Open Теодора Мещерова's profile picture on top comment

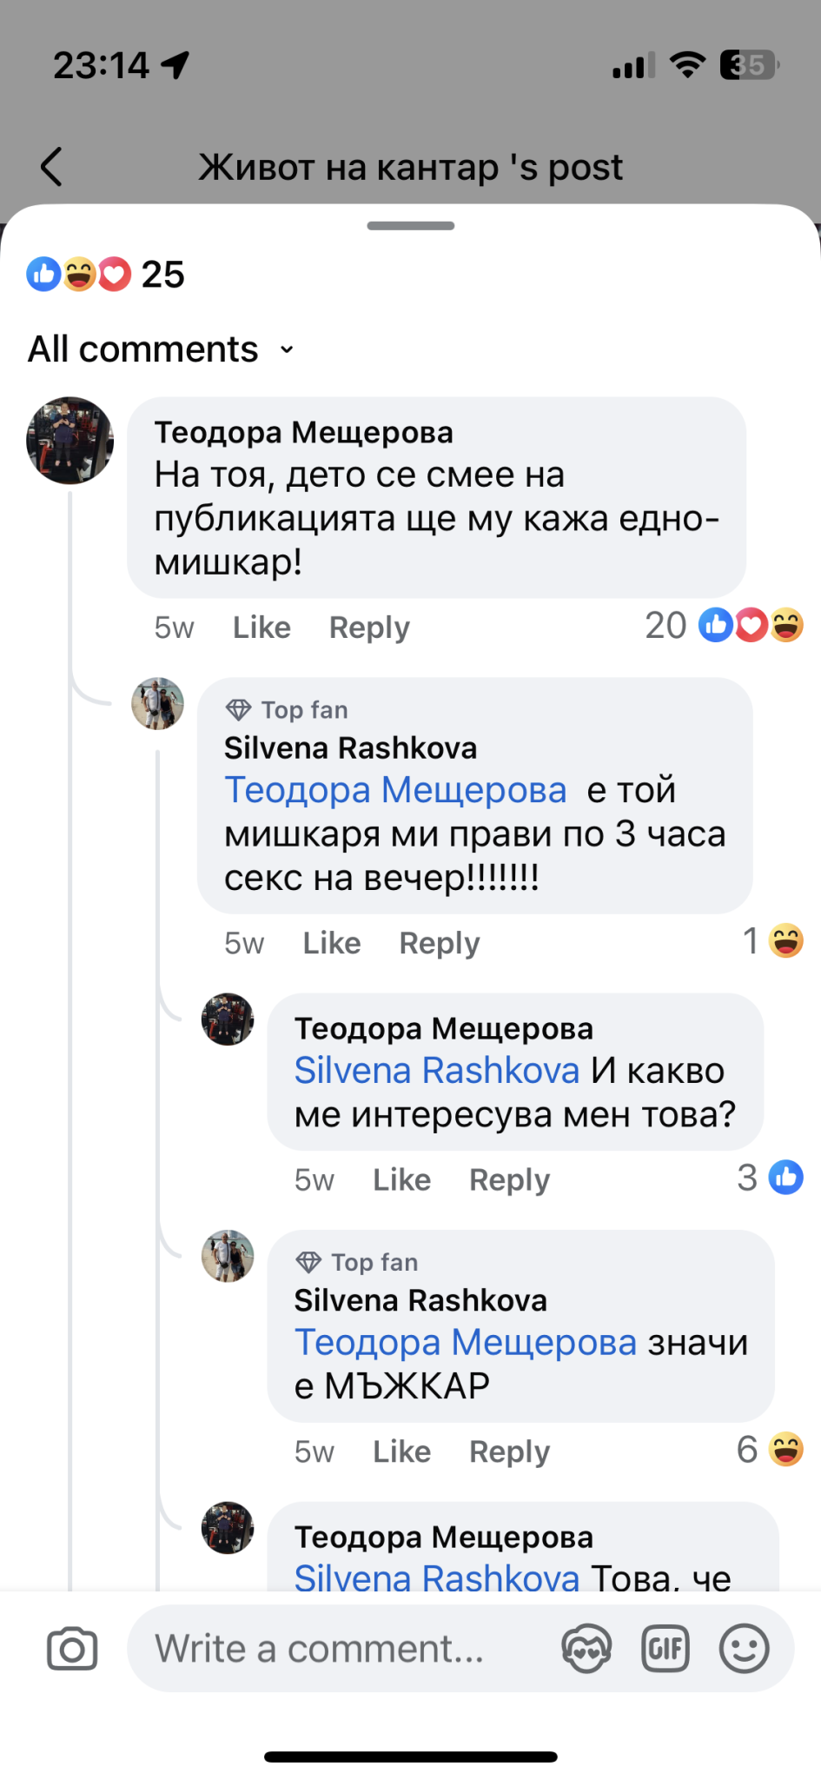70,441
